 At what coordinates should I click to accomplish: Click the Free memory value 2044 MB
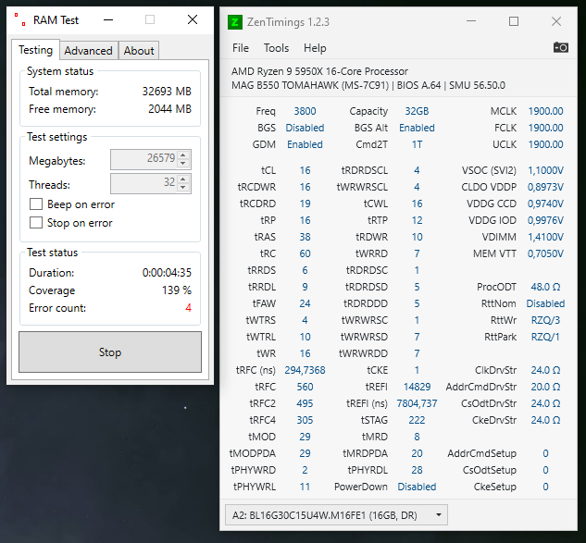point(169,109)
